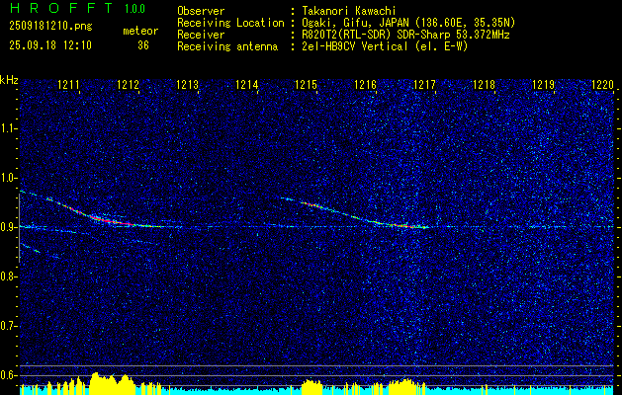622x395 pixels.
Task: Click the 0.7 kHz frequency label
Action: click(8, 326)
